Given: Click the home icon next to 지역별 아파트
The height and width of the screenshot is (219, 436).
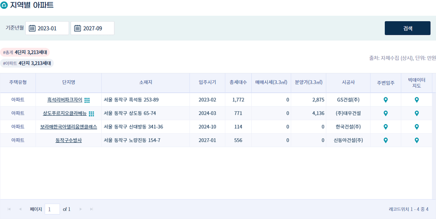Looking at the screenshot, I should [x=4, y=5].
